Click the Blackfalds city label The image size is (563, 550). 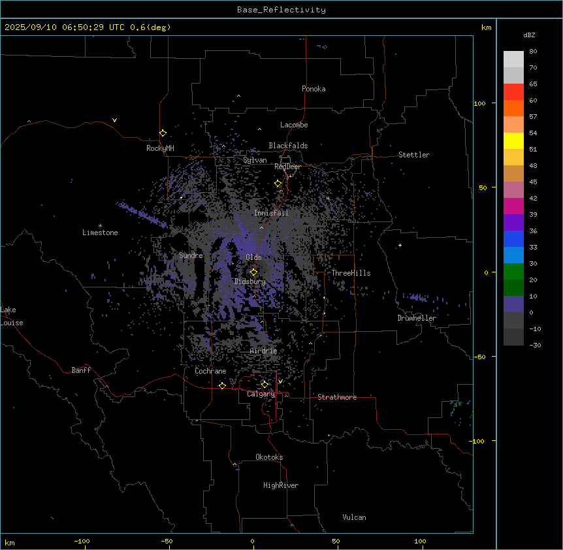288,146
